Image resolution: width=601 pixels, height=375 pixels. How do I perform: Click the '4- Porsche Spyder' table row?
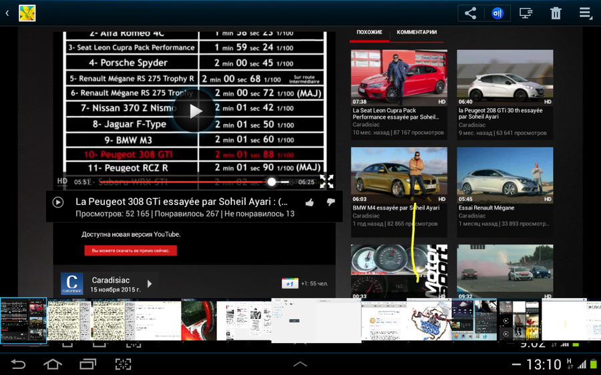(196, 63)
